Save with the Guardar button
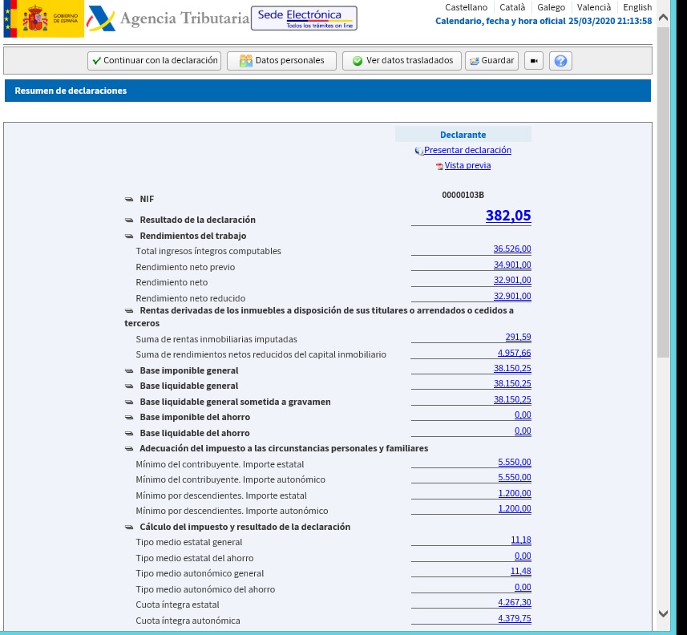The height and width of the screenshot is (635, 687). point(491,61)
